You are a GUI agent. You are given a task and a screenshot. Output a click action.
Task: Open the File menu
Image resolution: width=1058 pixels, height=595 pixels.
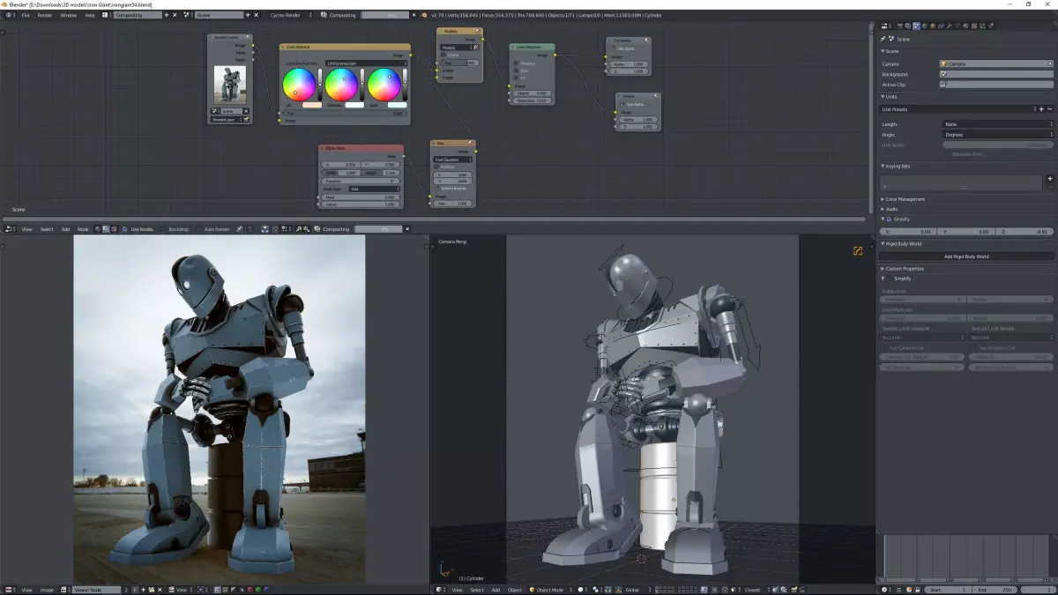click(x=25, y=15)
